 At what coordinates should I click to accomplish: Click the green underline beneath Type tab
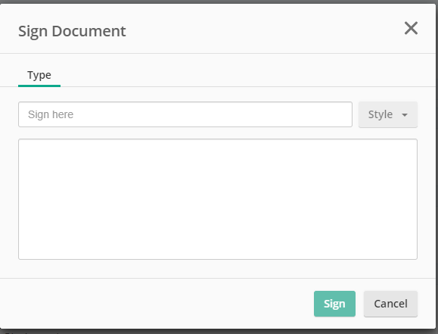click(39, 86)
